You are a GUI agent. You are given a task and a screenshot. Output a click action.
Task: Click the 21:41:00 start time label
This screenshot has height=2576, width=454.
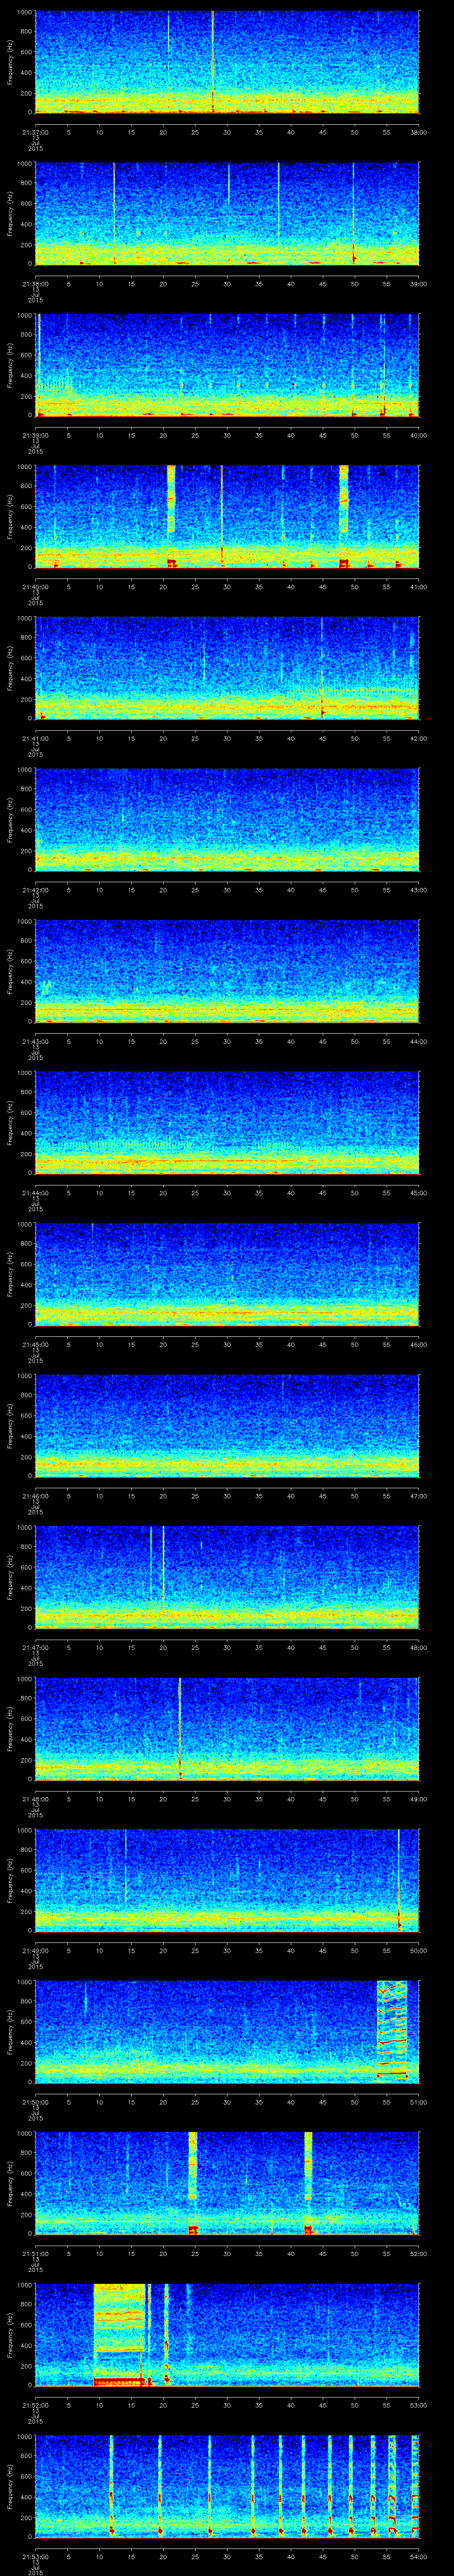(35, 738)
